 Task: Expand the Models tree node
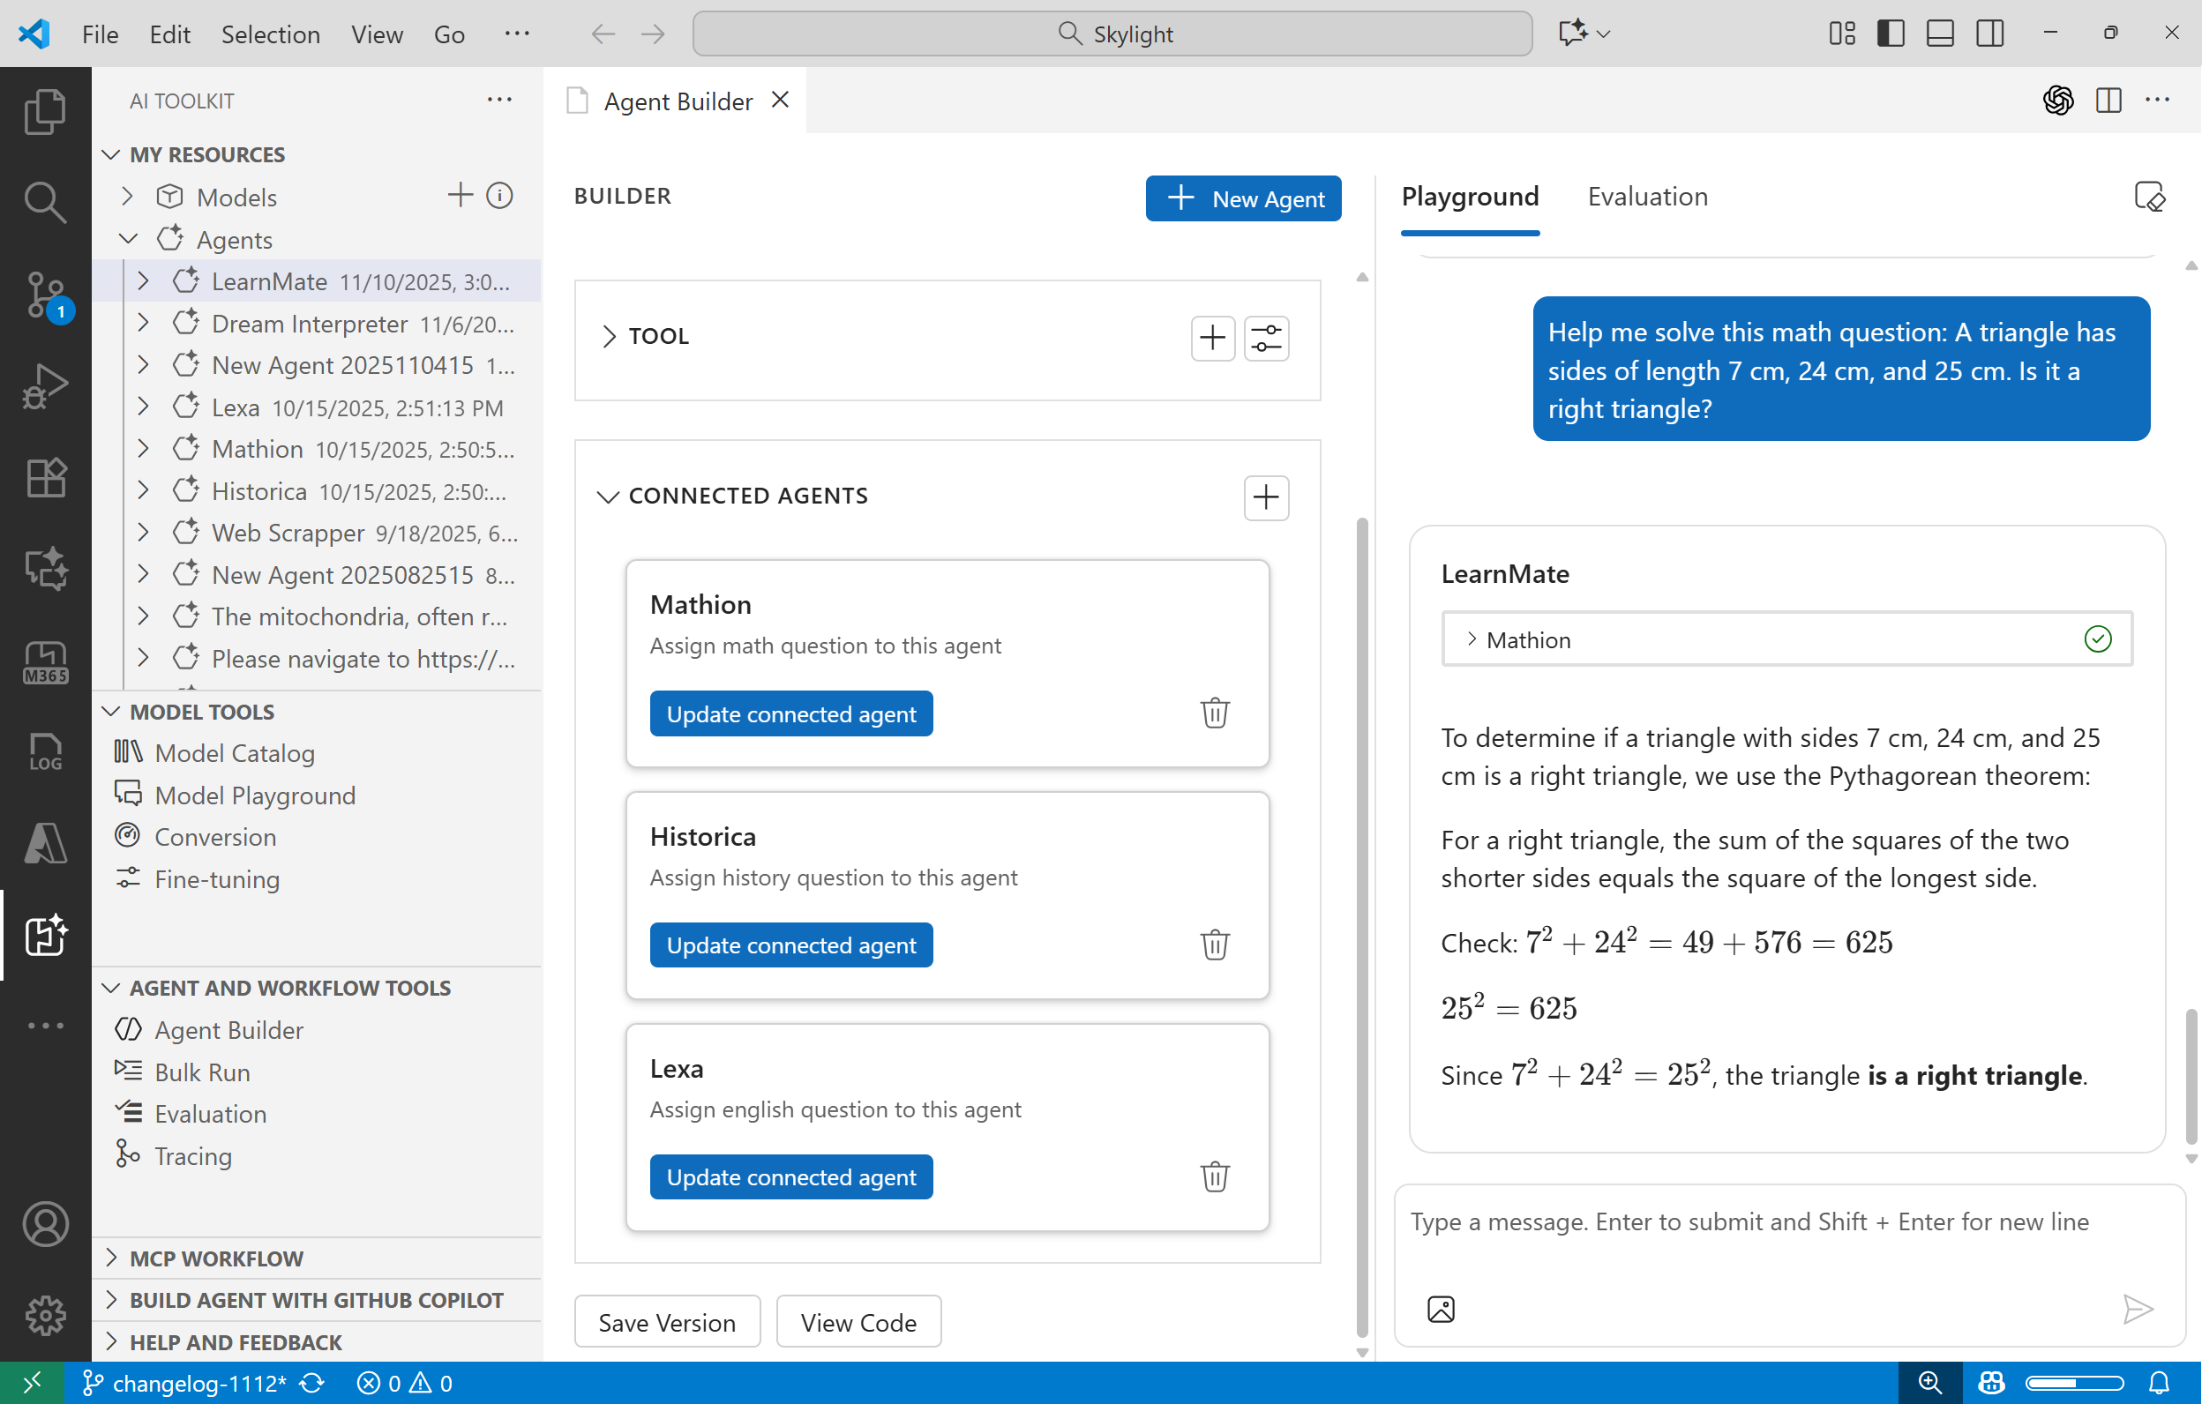[127, 197]
